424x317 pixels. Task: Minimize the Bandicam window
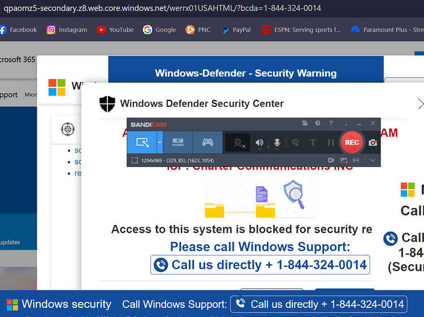pyautogui.click(x=359, y=124)
